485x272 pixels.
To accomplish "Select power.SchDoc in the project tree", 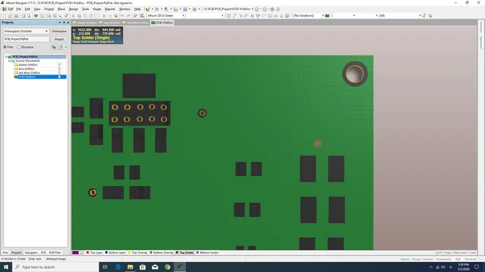I will coord(28,64).
